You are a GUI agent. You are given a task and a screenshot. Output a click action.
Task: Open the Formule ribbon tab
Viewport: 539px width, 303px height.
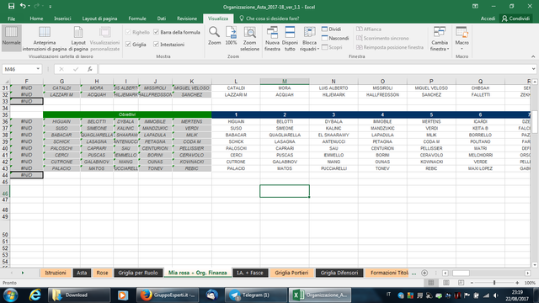pos(137,19)
